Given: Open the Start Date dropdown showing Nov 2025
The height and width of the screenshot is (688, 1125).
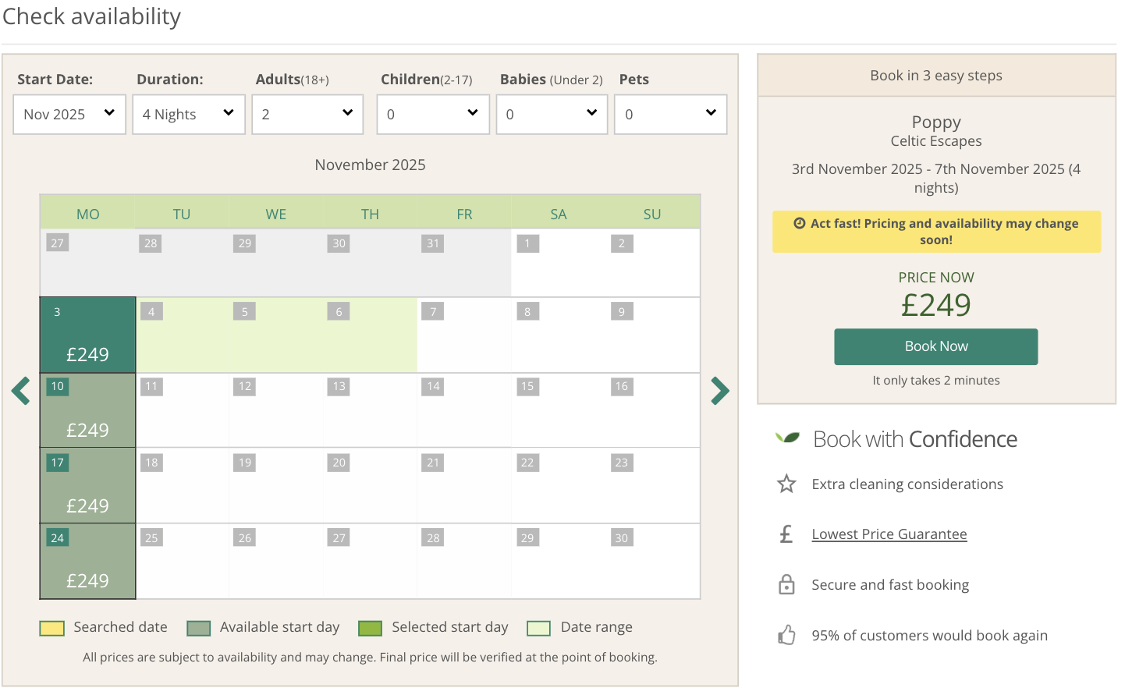Looking at the screenshot, I should click(x=69, y=115).
